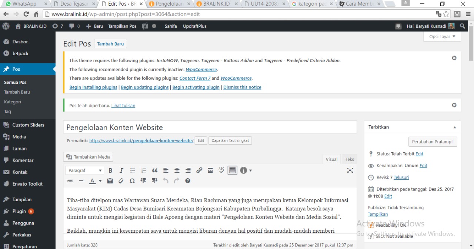The height and width of the screenshot is (249, 474).
Task: Bookmark this page with the star
Action: 446,14
